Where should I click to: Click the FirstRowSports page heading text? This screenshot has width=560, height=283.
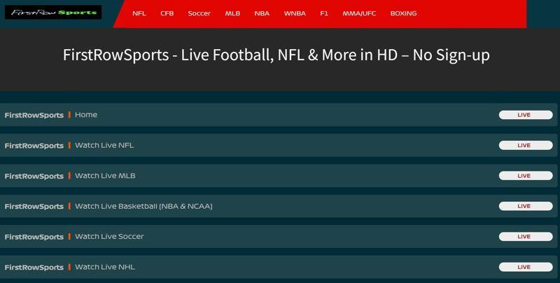coord(276,55)
